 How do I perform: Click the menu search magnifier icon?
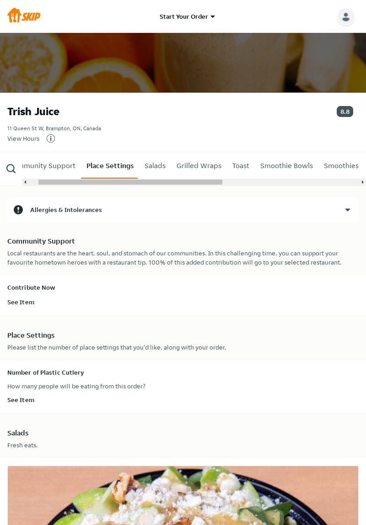pos(11,169)
